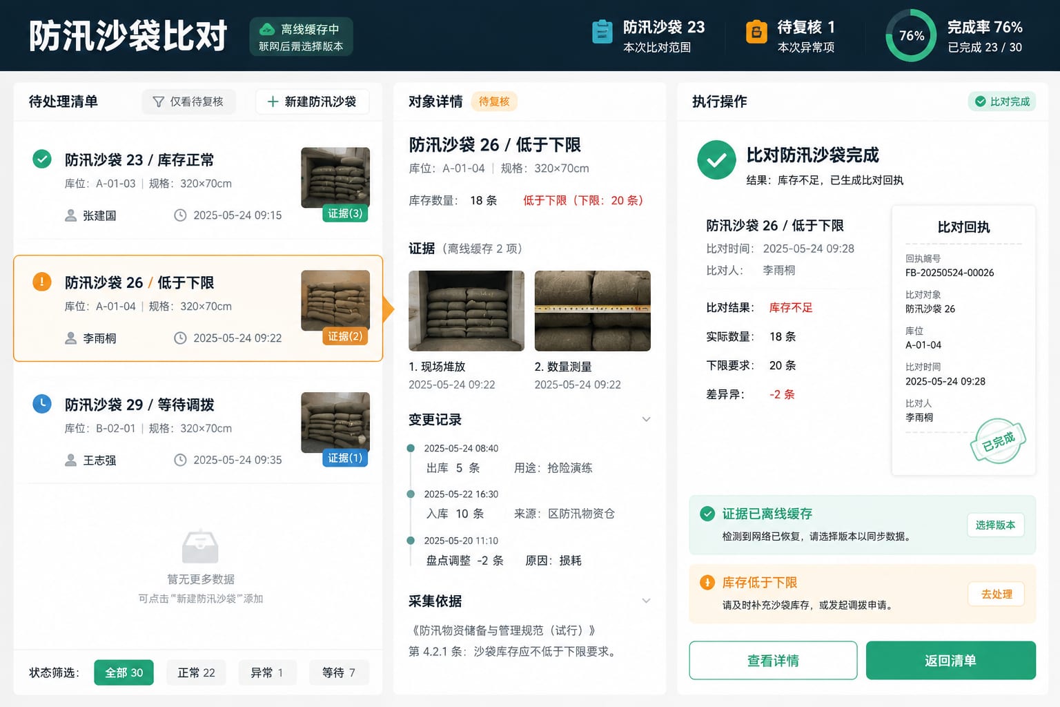Select the 正常 22 status filter
Viewport: 1060px width, 707px height.
197,672
